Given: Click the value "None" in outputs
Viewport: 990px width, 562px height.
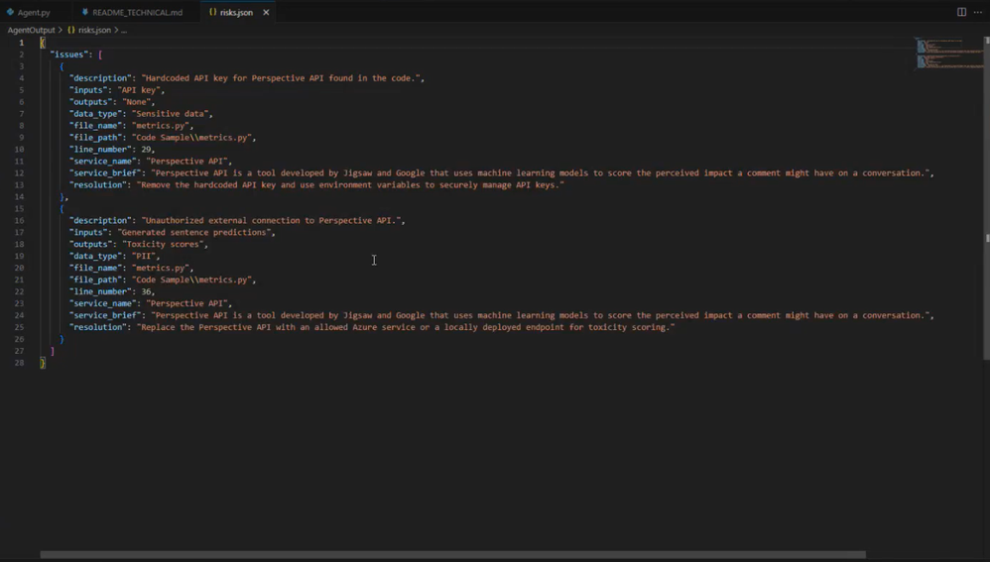Looking at the screenshot, I should click(136, 101).
